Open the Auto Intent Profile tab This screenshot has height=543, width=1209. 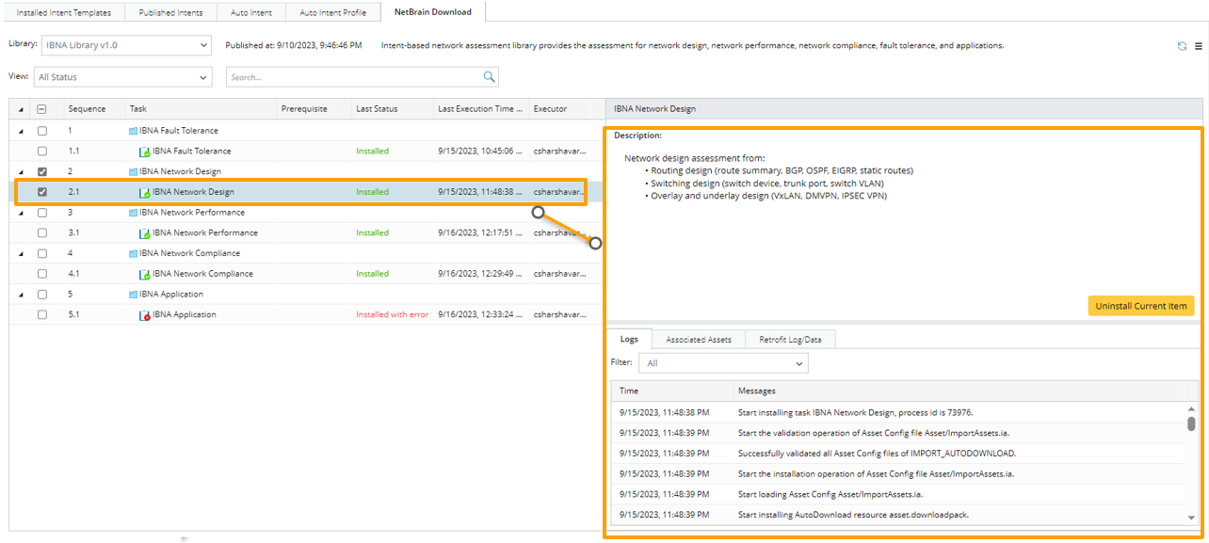point(333,12)
